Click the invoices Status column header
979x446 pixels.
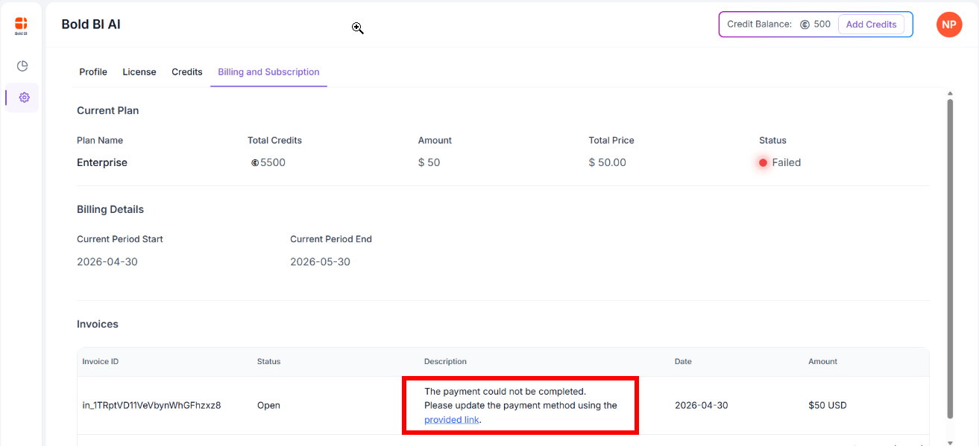(268, 362)
